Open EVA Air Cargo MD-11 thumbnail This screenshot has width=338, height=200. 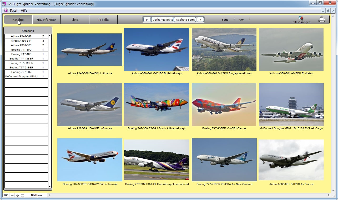pos(291,105)
